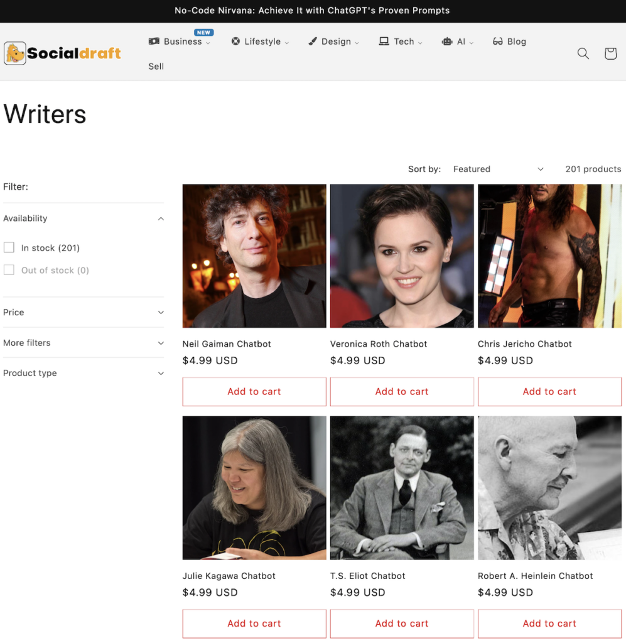626x643 pixels.
Task: Collapse the Availability filter section
Action: pos(84,218)
